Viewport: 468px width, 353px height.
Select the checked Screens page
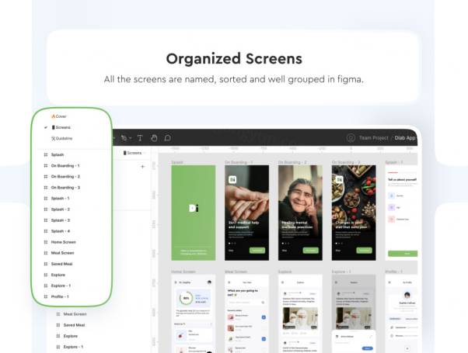coord(62,127)
